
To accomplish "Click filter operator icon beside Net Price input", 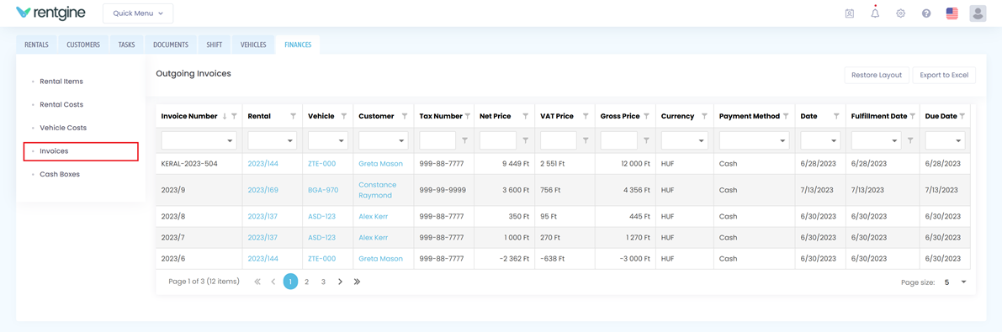I will pos(525,140).
